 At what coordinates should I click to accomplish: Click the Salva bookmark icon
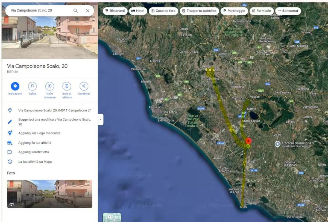tap(32, 86)
